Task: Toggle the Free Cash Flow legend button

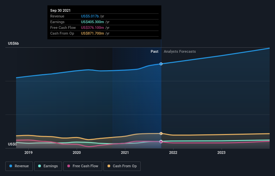Action: 83,166
